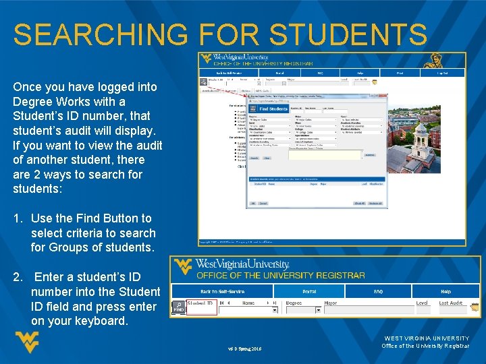The width and height of the screenshot is (486, 364).
Task: Switch to the Notes tab in the upper screenshot
Action: (x=246, y=91)
